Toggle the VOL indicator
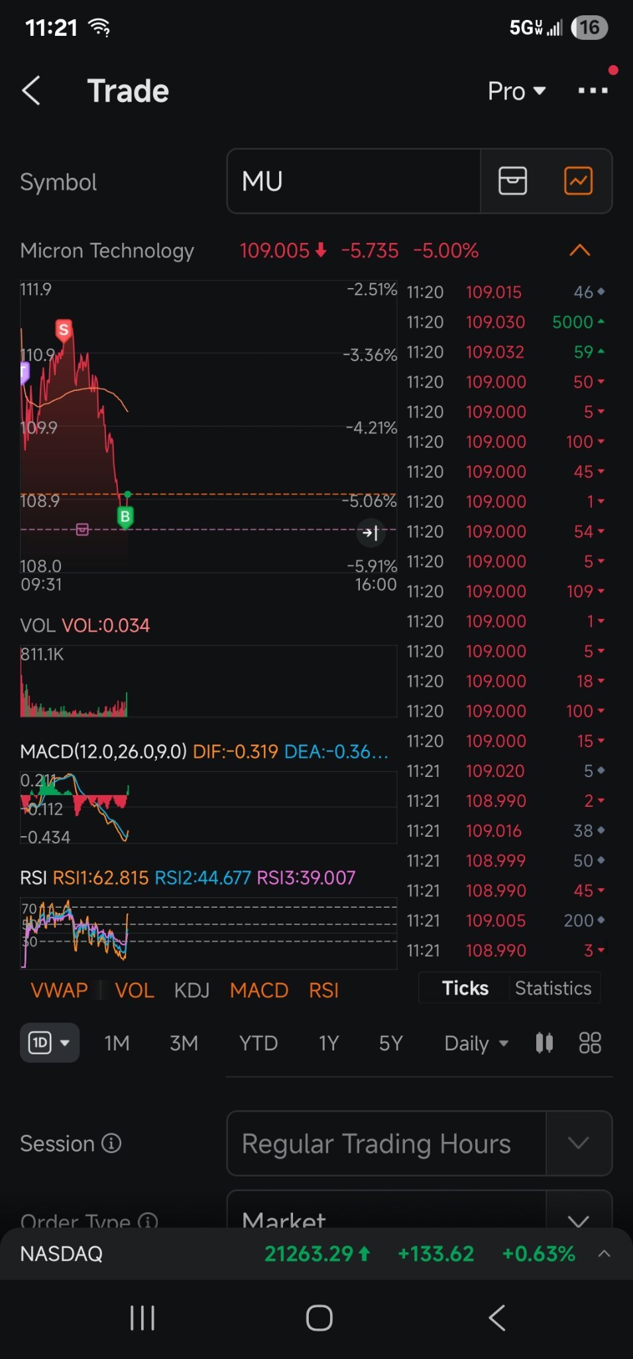Viewport: 633px width, 1359px height. (x=135, y=990)
